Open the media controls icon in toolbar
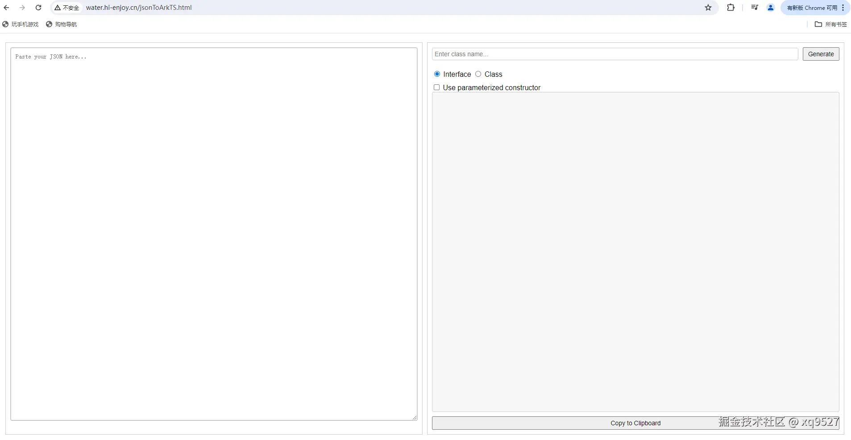The image size is (851, 440). [755, 8]
